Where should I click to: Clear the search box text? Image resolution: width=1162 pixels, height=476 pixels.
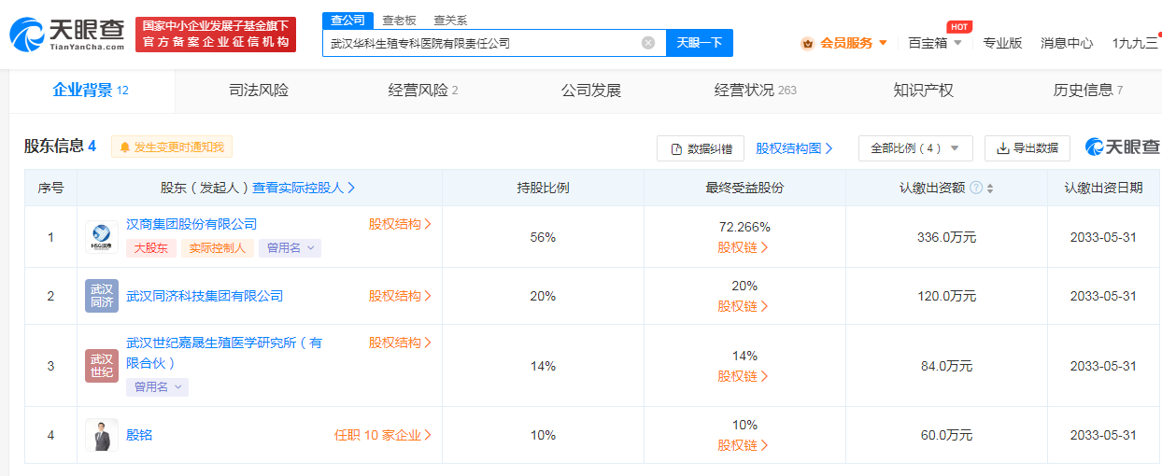point(648,43)
